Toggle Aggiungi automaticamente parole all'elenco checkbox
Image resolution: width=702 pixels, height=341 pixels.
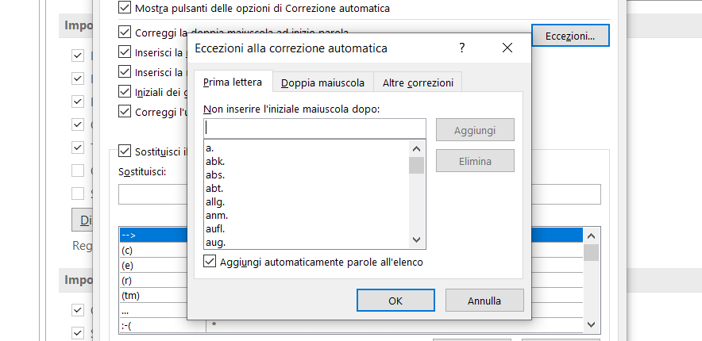[210, 262]
